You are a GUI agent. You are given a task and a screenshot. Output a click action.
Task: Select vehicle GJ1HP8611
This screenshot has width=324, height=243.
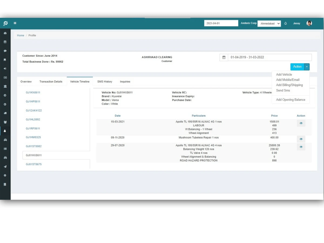[33, 101]
